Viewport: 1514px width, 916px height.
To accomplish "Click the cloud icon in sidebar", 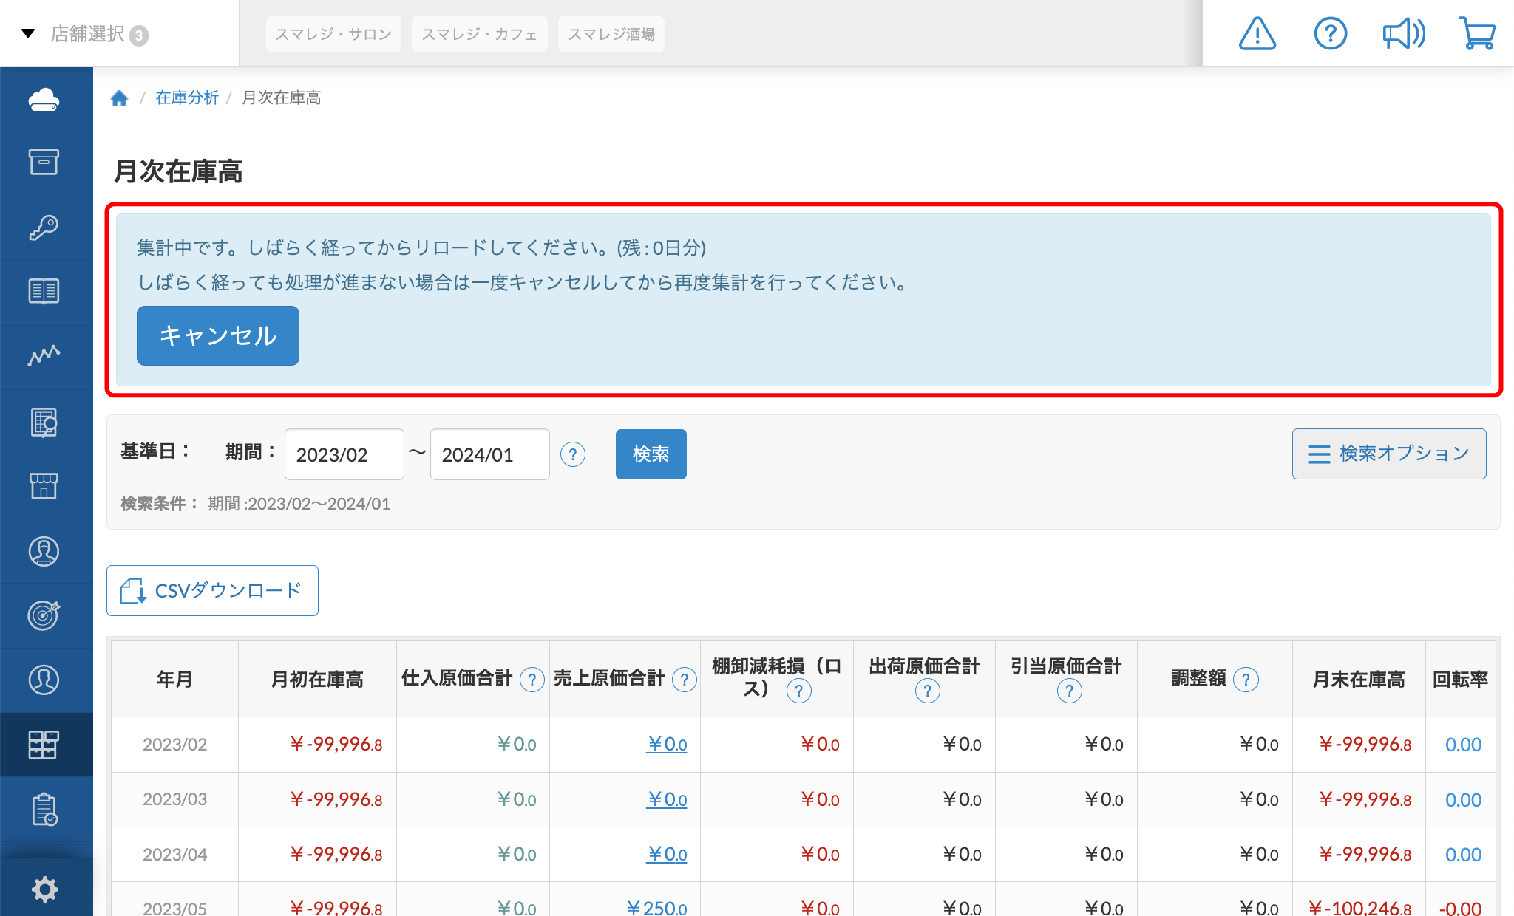I will (44, 100).
